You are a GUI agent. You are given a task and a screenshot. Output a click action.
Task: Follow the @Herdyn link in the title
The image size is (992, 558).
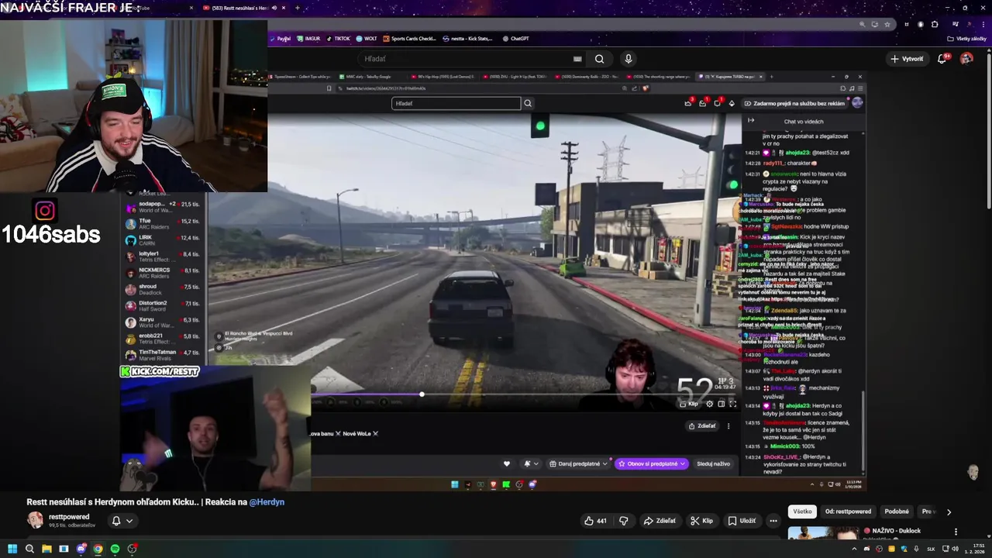click(267, 502)
